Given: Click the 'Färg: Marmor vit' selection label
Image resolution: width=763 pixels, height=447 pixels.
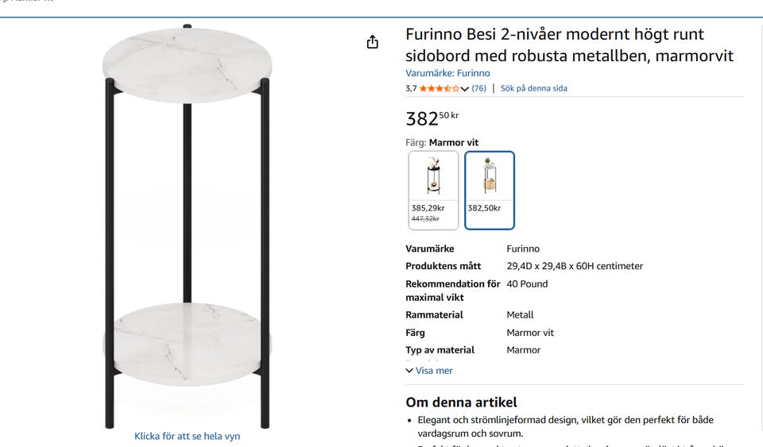Looking at the screenshot, I should [x=442, y=143].
